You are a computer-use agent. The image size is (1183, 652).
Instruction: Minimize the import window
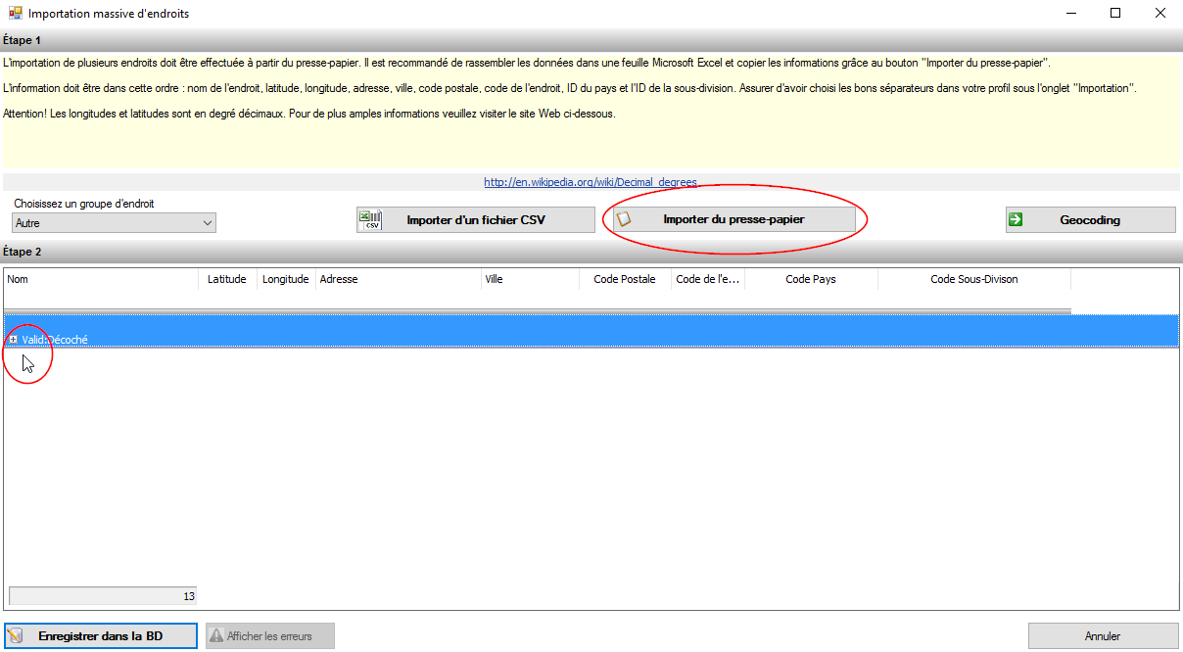coord(1070,14)
